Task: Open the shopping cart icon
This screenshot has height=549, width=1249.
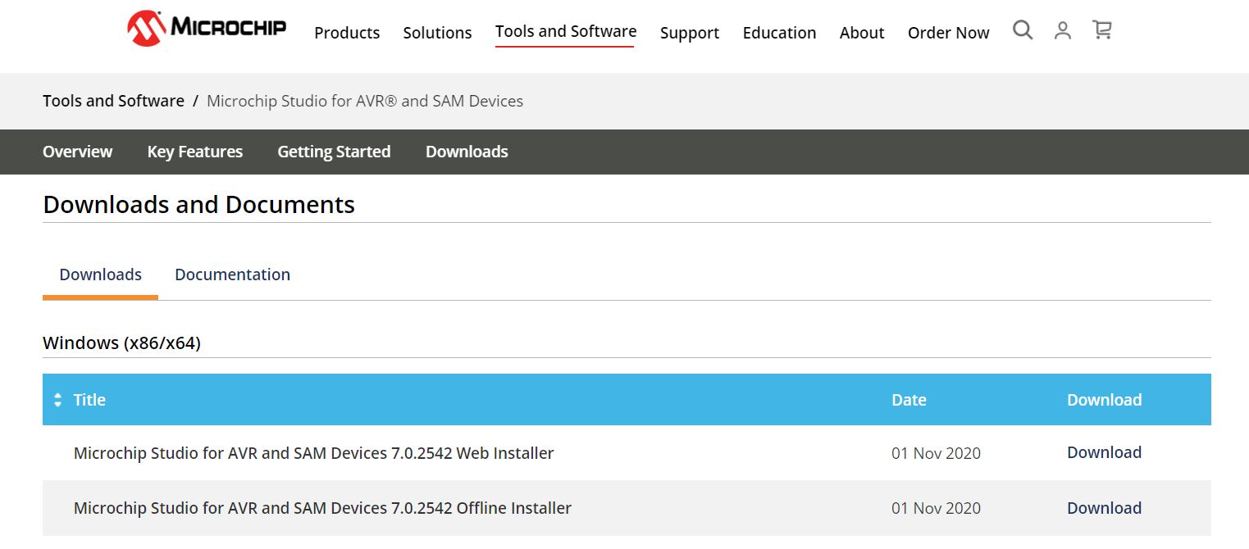Action: [x=1102, y=30]
